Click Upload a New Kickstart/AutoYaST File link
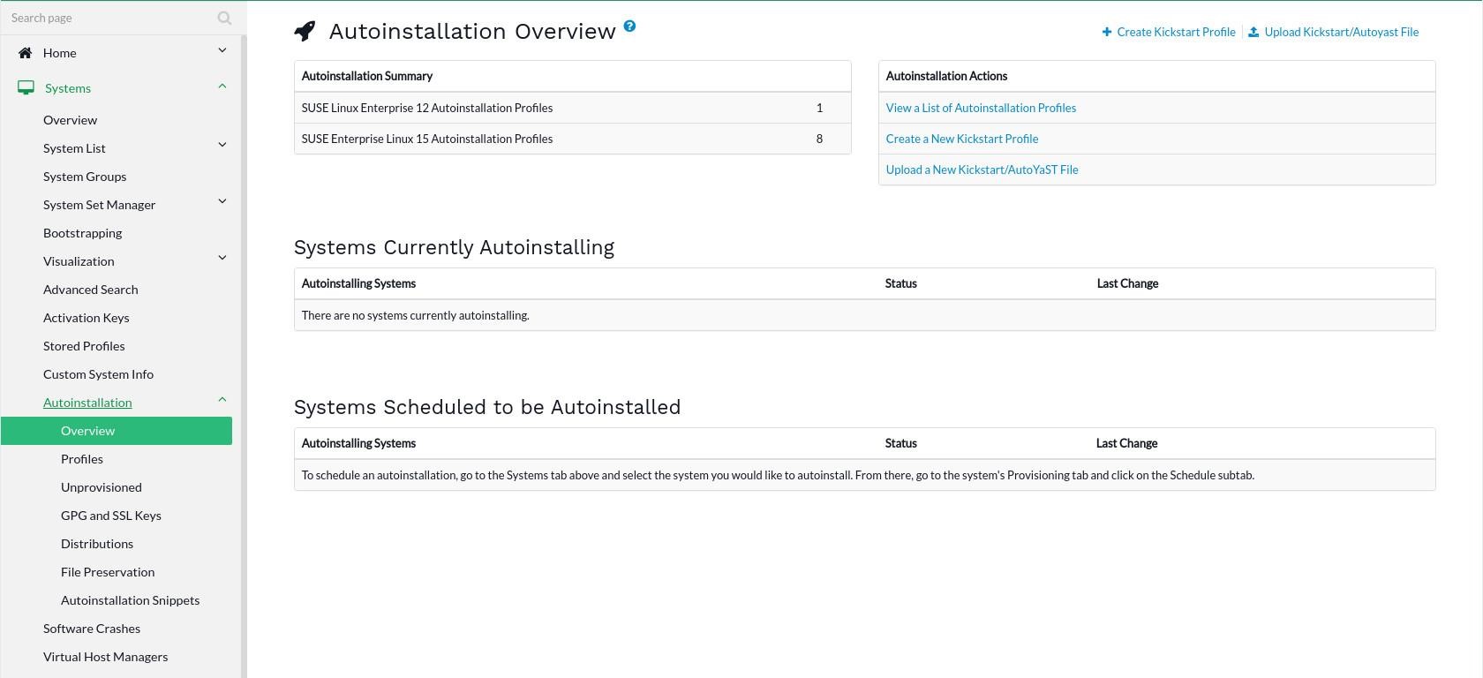The height and width of the screenshot is (678, 1483). (x=982, y=169)
